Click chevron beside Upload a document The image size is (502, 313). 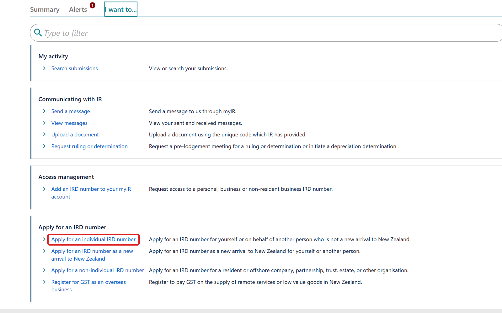coord(44,134)
